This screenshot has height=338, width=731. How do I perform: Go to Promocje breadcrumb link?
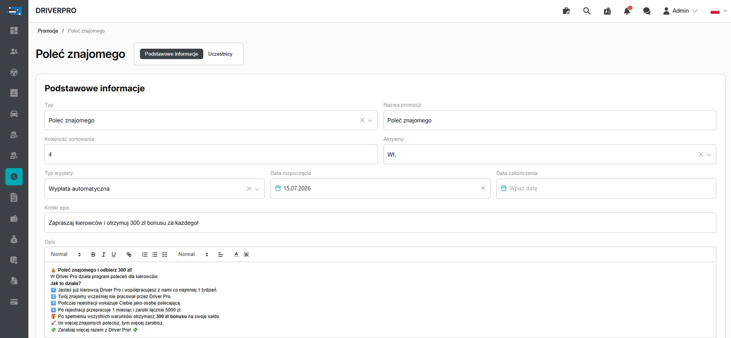point(48,31)
